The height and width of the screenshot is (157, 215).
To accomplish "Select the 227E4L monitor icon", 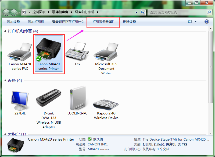I will pos(20,100).
